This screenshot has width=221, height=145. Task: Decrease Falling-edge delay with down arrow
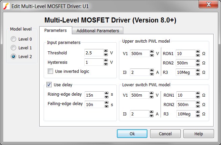106,106
